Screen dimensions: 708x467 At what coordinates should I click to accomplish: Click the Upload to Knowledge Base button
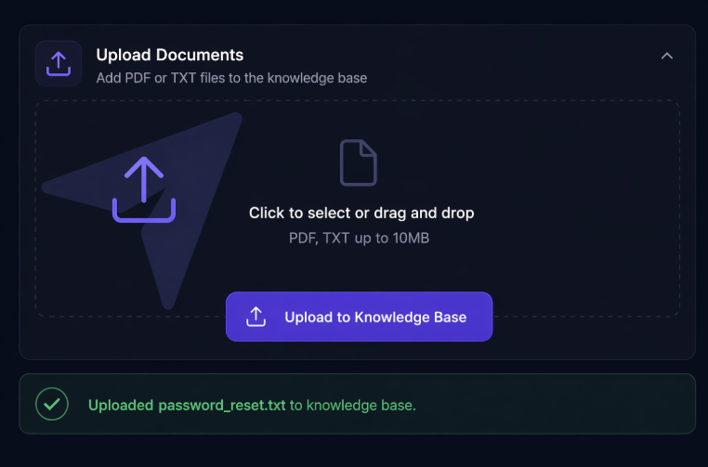(x=359, y=317)
